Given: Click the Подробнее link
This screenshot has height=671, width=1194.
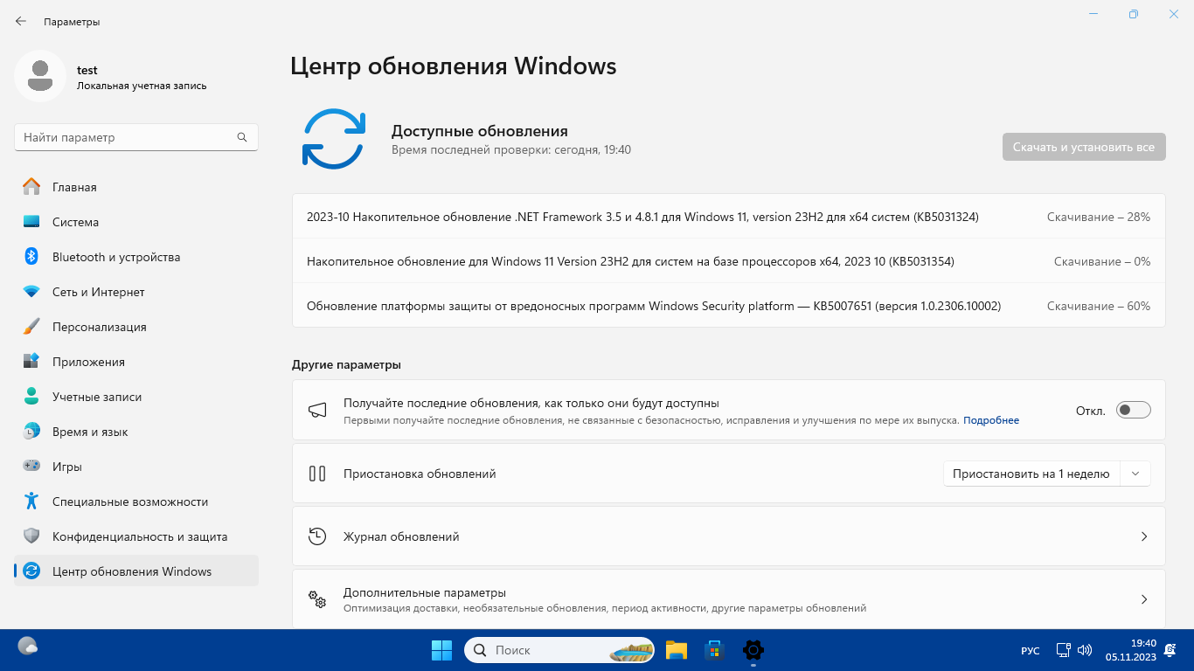Looking at the screenshot, I should [x=991, y=420].
